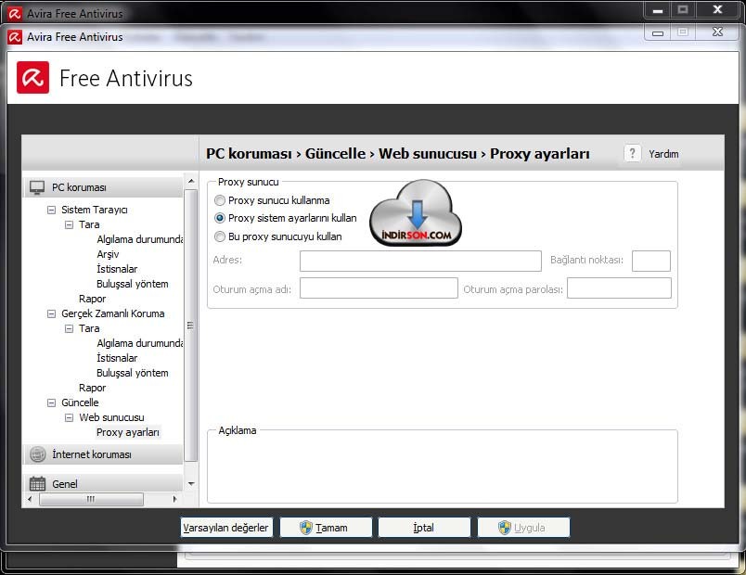Collapse the Sistem Tarayıcı tree node
This screenshot has width=746, height=575.
coord(51,210)
